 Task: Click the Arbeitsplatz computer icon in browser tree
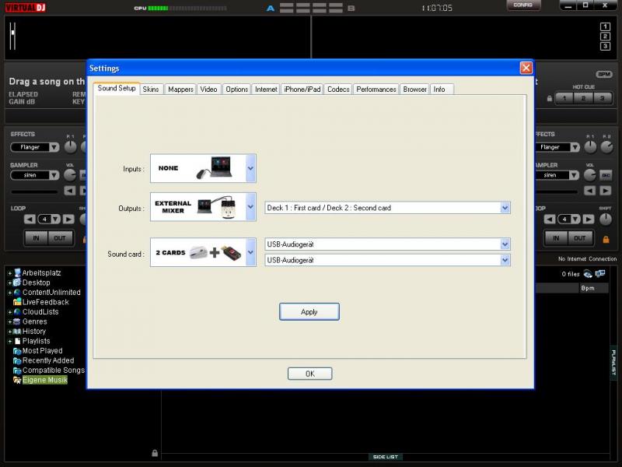[x=16, y=273]
